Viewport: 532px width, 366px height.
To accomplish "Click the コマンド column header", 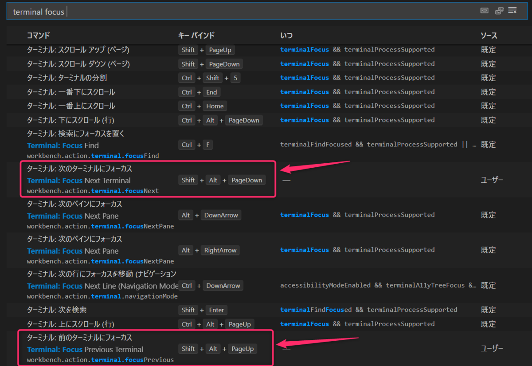I will 39,35.
